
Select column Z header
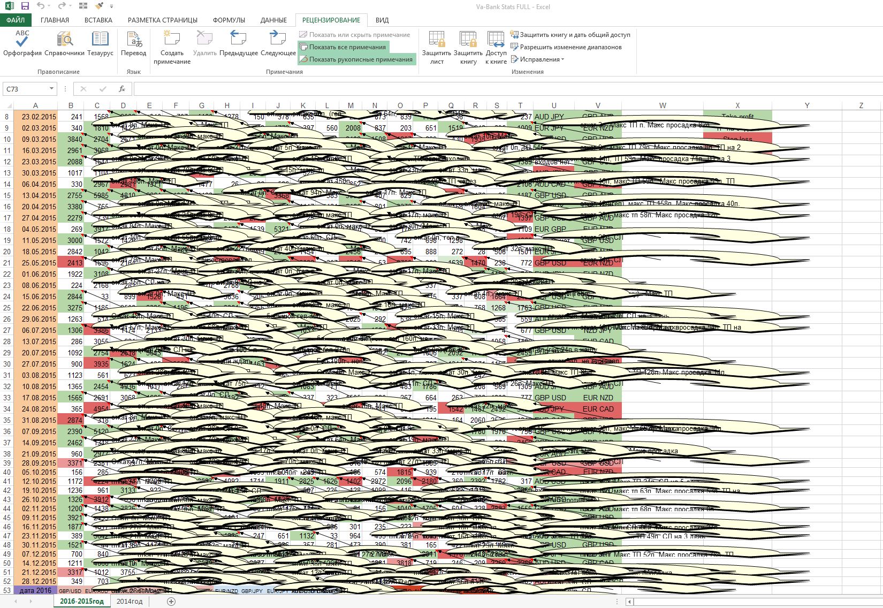[x=861, y=105]
